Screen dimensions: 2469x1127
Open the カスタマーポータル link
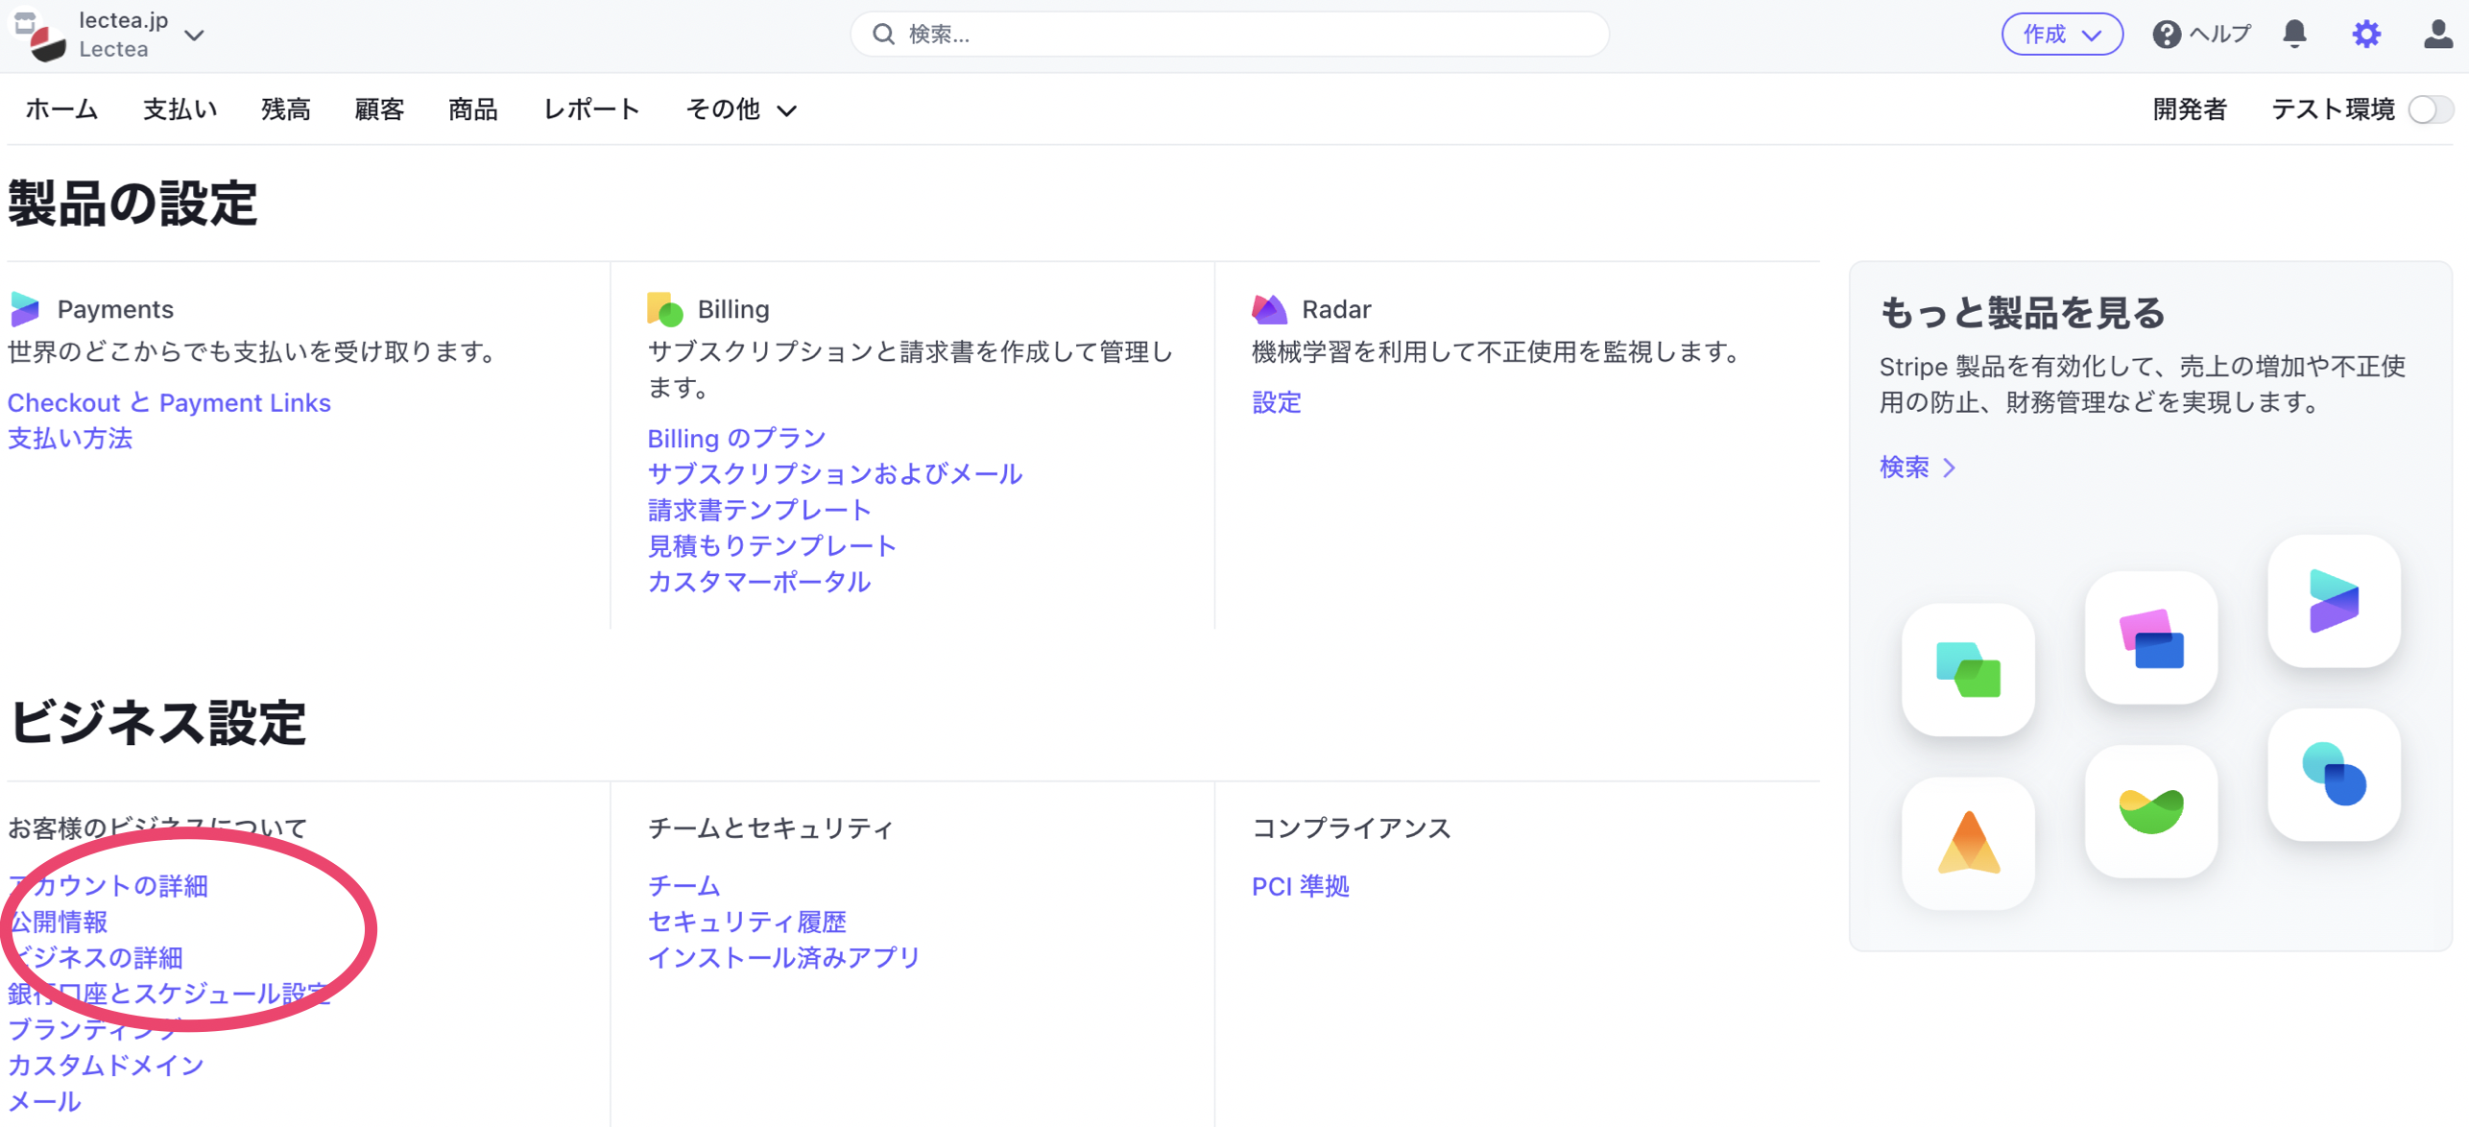(x=758, y=582)
